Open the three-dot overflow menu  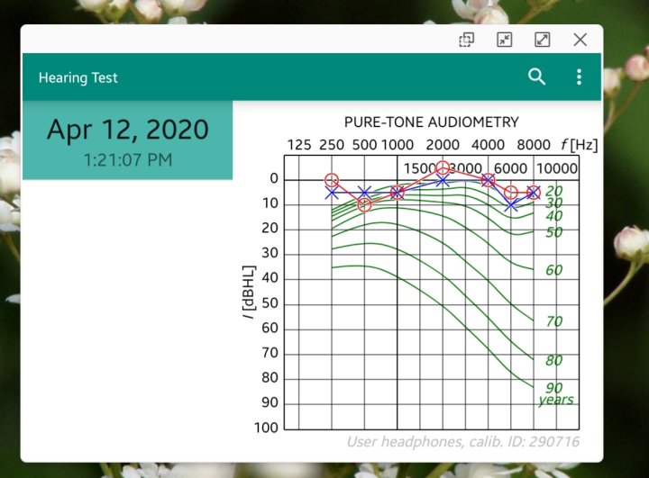[x=580, y=77]
